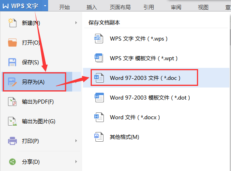Open the 视图 ribbon tab
Image resolution: width=231 pixels, height=171 pixels.
coord(203,7)
